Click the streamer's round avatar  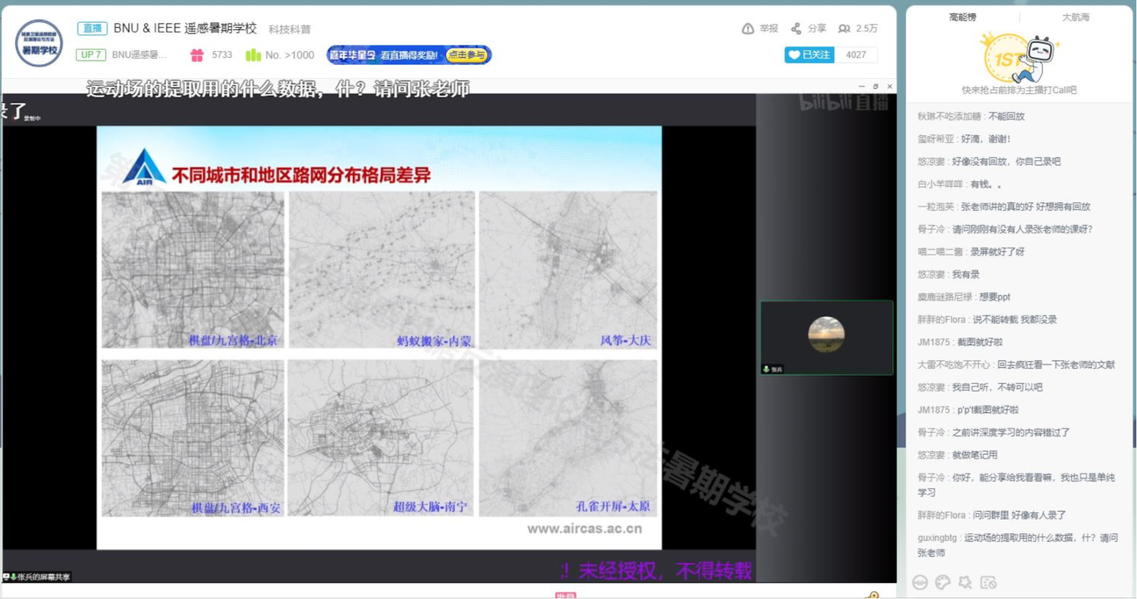tap(39, 43)
